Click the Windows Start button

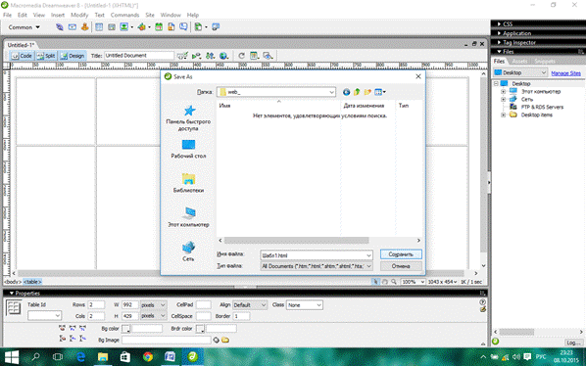pyautogui.click(x=12, y=357)
